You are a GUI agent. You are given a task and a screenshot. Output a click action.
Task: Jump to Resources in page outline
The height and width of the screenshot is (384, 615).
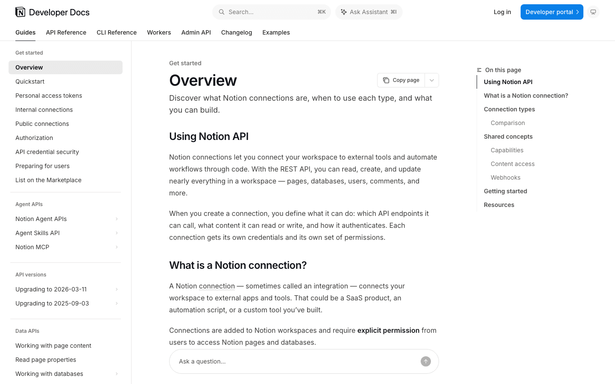pyautogui.click(x=499, y=205)
